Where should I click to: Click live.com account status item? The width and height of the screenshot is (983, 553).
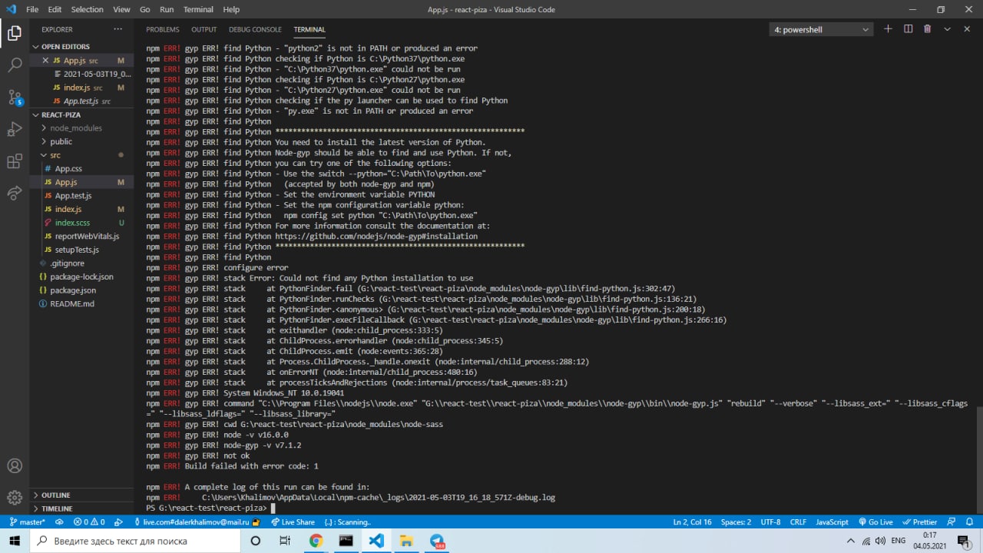coord(197,522)
